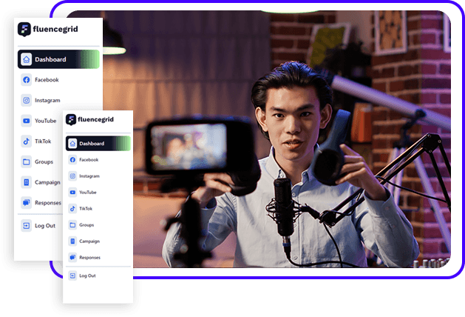This screenshot has width=465, height=317.
Task: Click fluencegrid brand name in back panel
Action: click(x=55, y=29)
